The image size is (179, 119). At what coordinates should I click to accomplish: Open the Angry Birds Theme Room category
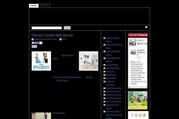point(114,46)
